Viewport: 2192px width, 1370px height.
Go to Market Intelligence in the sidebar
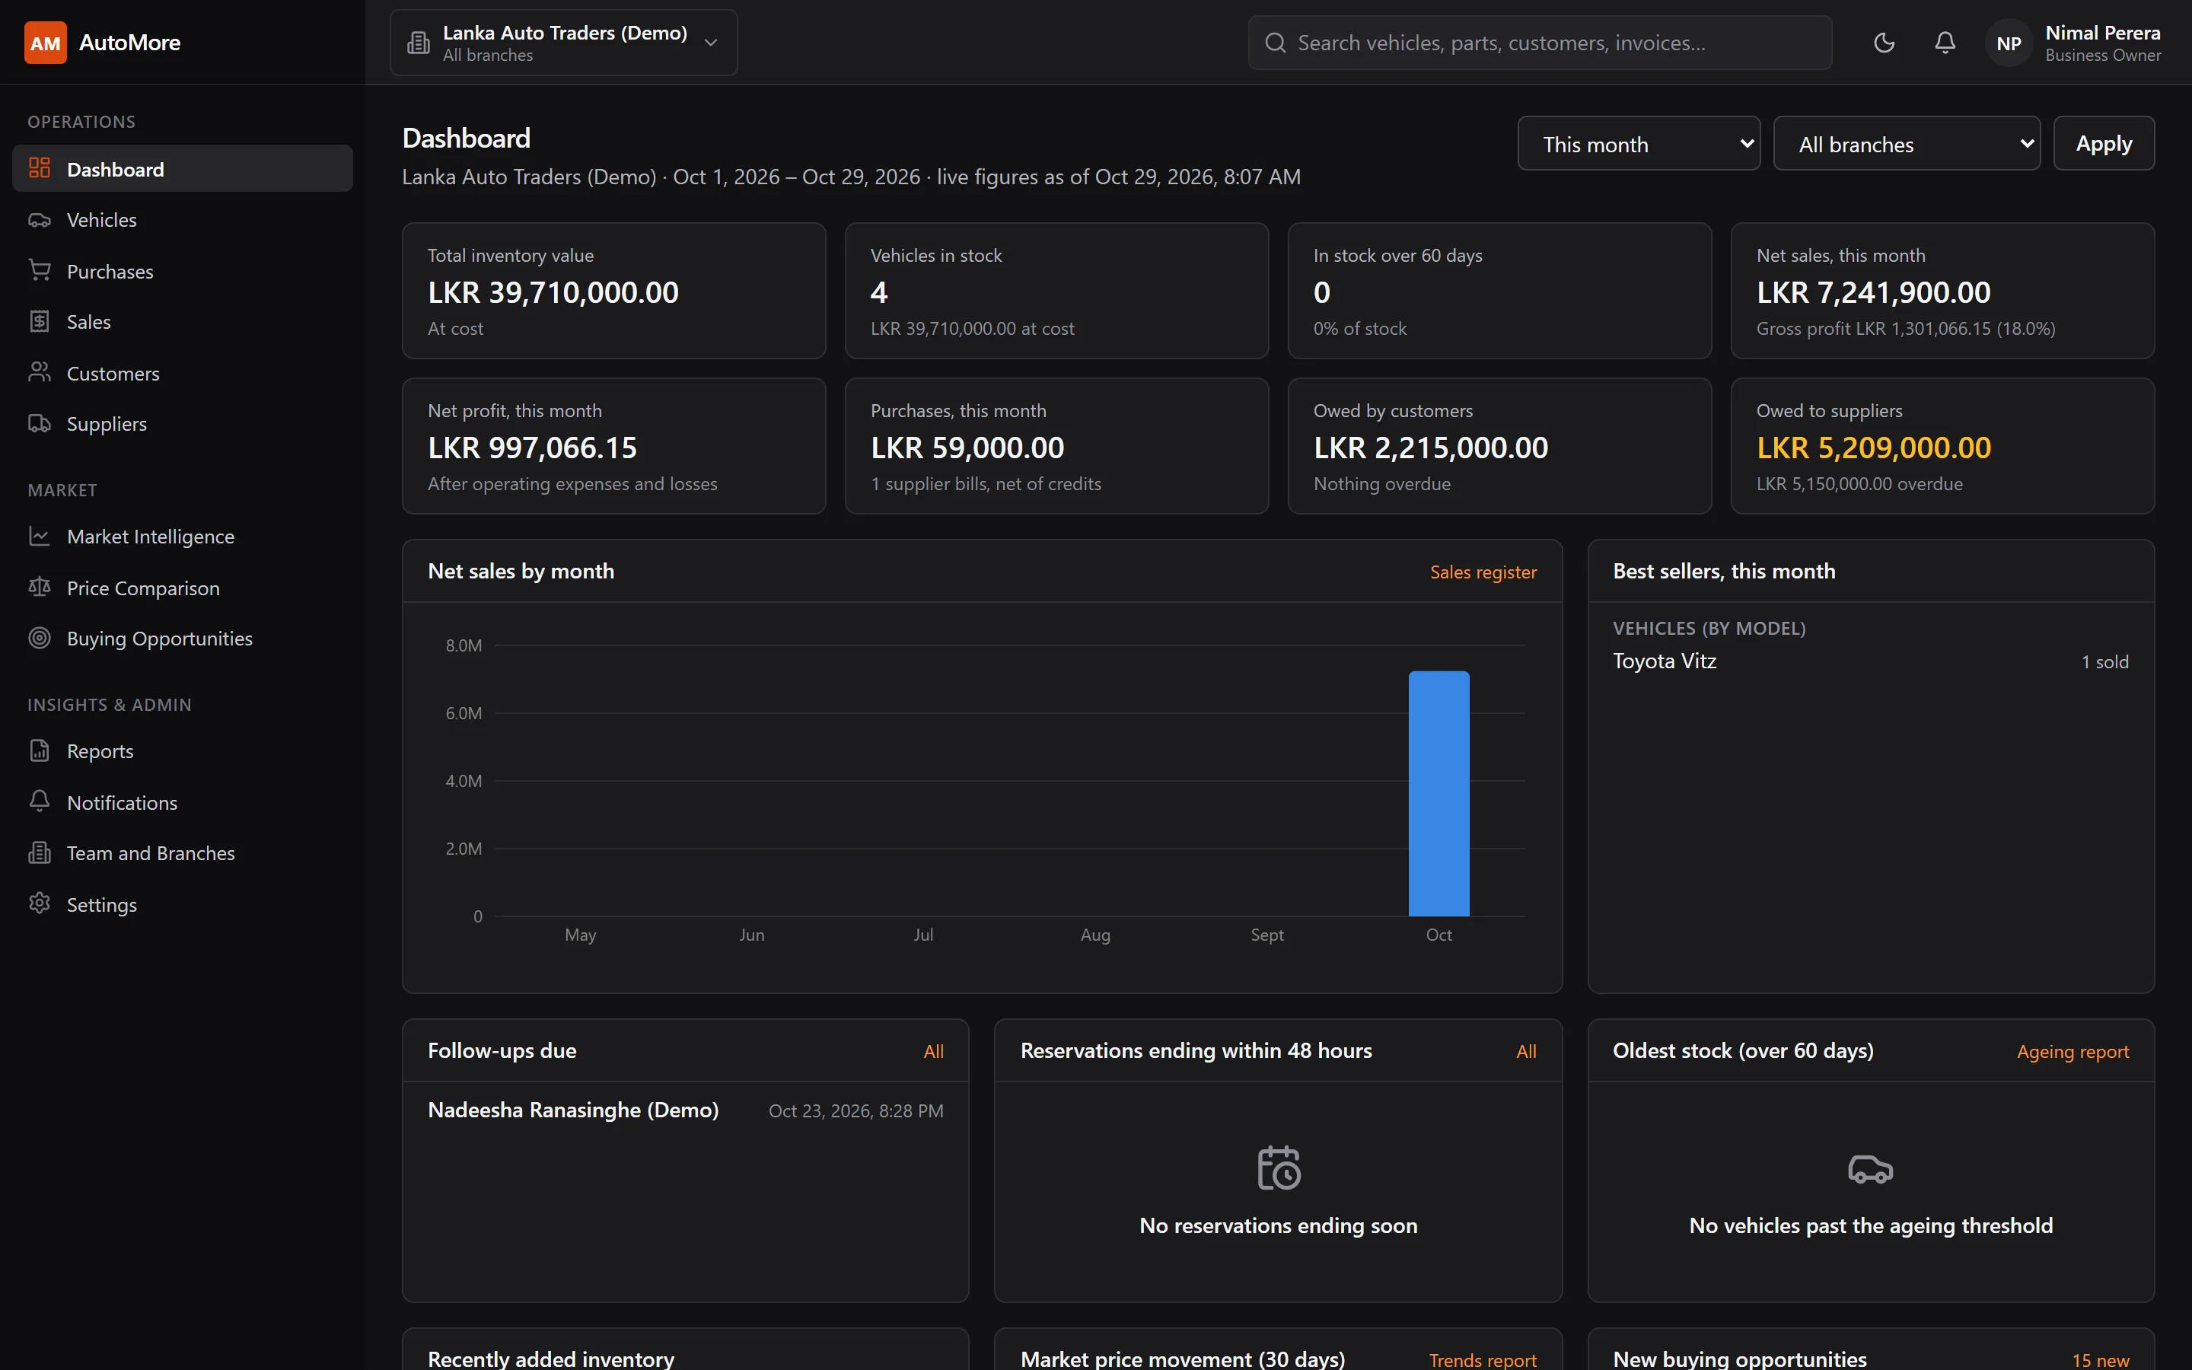click(182, 536)
